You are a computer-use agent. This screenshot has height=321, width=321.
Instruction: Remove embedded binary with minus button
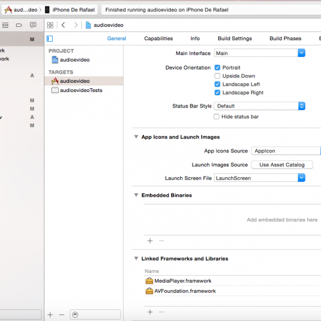coord(162,241)
